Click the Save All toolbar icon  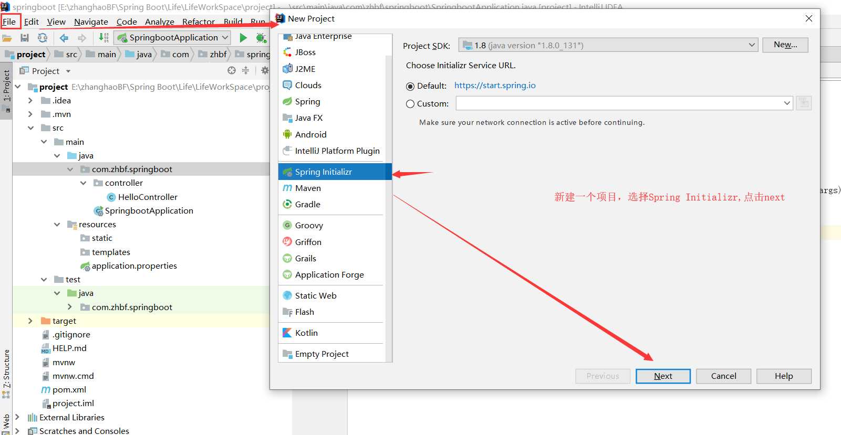pyautogui.click(x=25, y=38)
